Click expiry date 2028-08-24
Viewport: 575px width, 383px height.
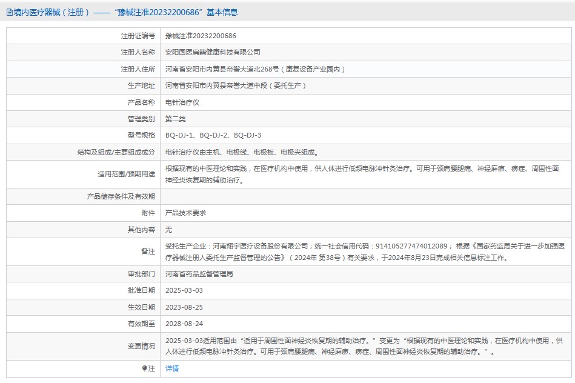tap(184, 324)
